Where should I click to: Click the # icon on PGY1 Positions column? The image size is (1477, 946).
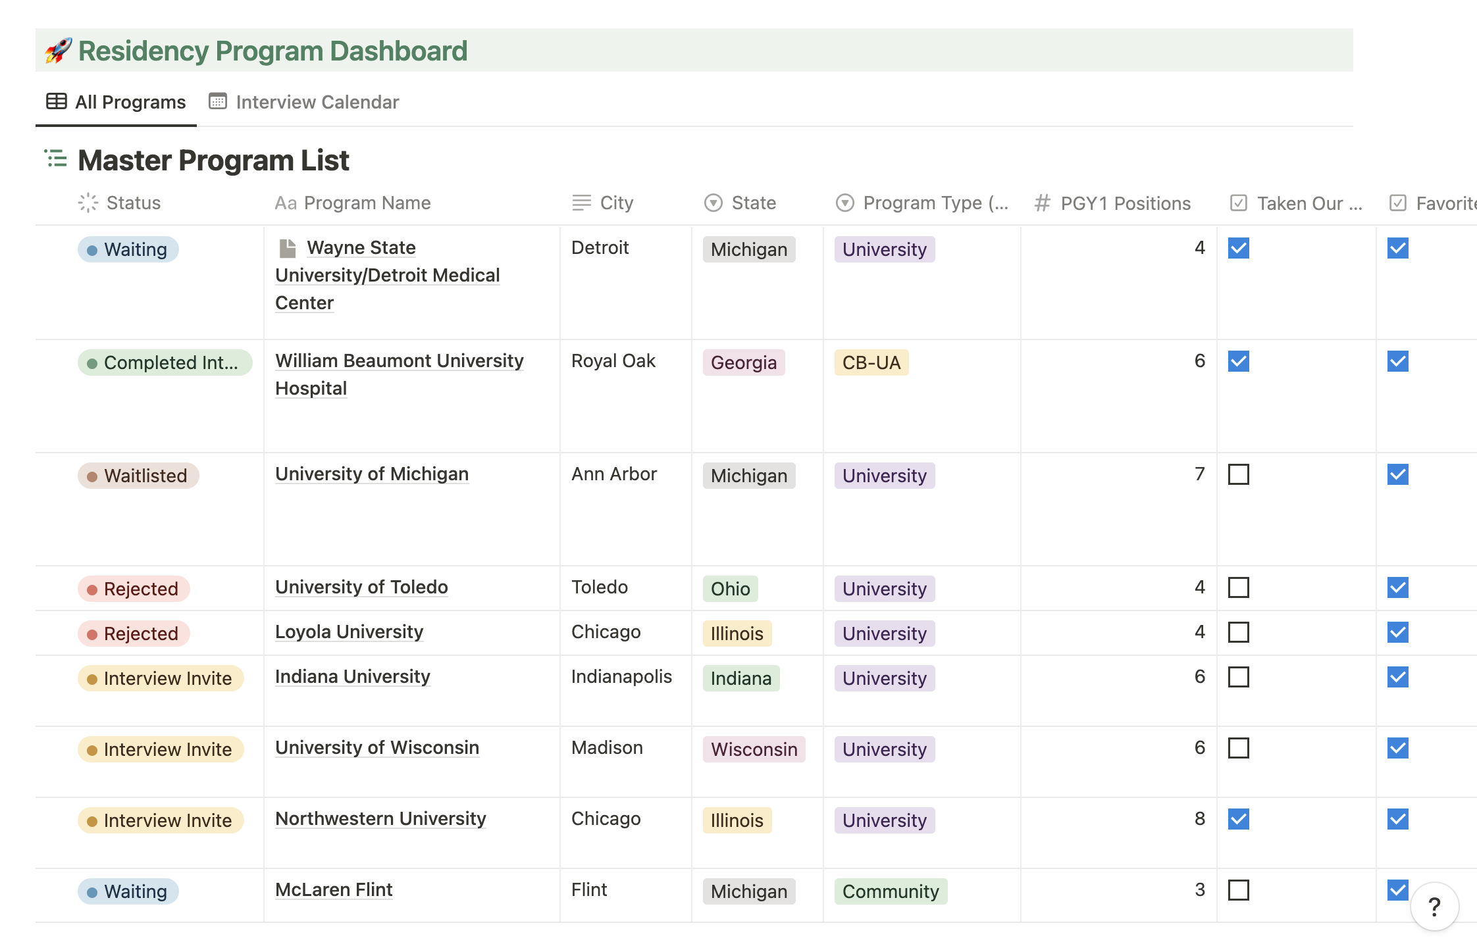click(1042, 203)
